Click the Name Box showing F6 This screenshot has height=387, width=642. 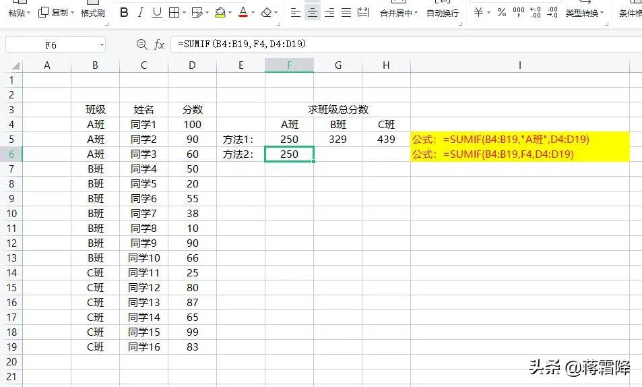(51, 44)
